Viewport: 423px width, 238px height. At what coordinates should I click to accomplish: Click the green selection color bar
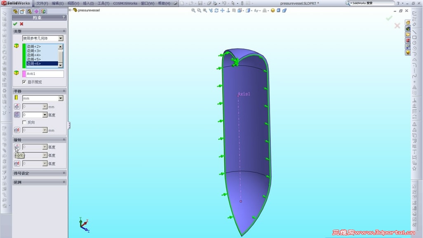coord(24,56)
